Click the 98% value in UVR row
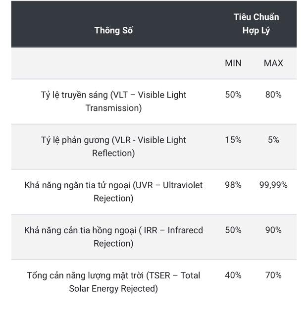The height and width of the screenshot is (317, 308). [233, 185]
